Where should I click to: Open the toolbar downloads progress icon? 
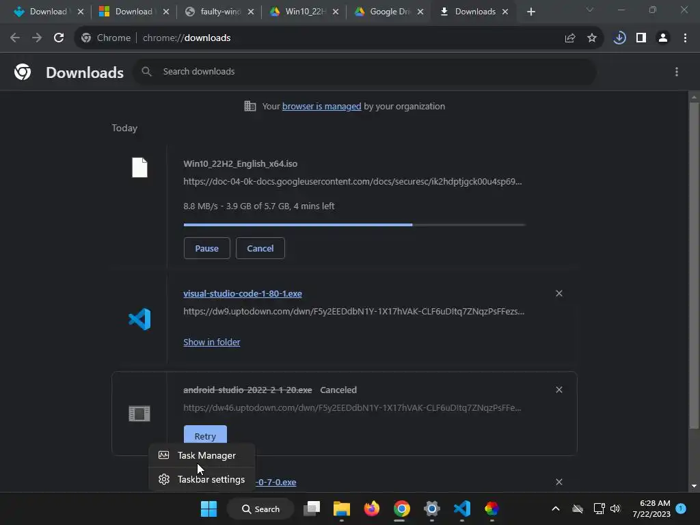(619, 38)
